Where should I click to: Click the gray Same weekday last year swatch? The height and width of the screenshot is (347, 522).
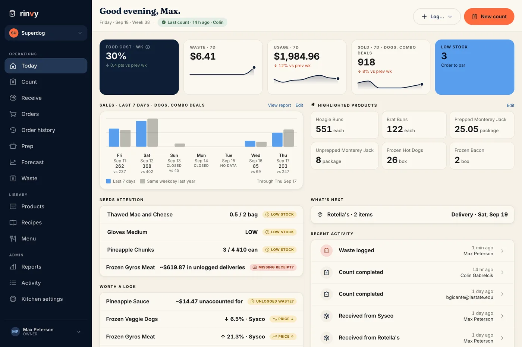[142, 181]
